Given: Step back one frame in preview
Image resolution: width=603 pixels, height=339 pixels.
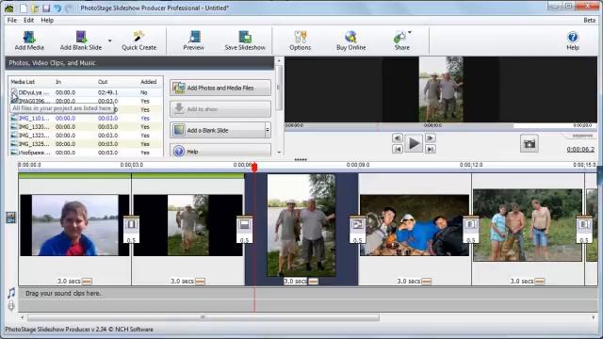Looking at the screenshot, I should [398, 137].
